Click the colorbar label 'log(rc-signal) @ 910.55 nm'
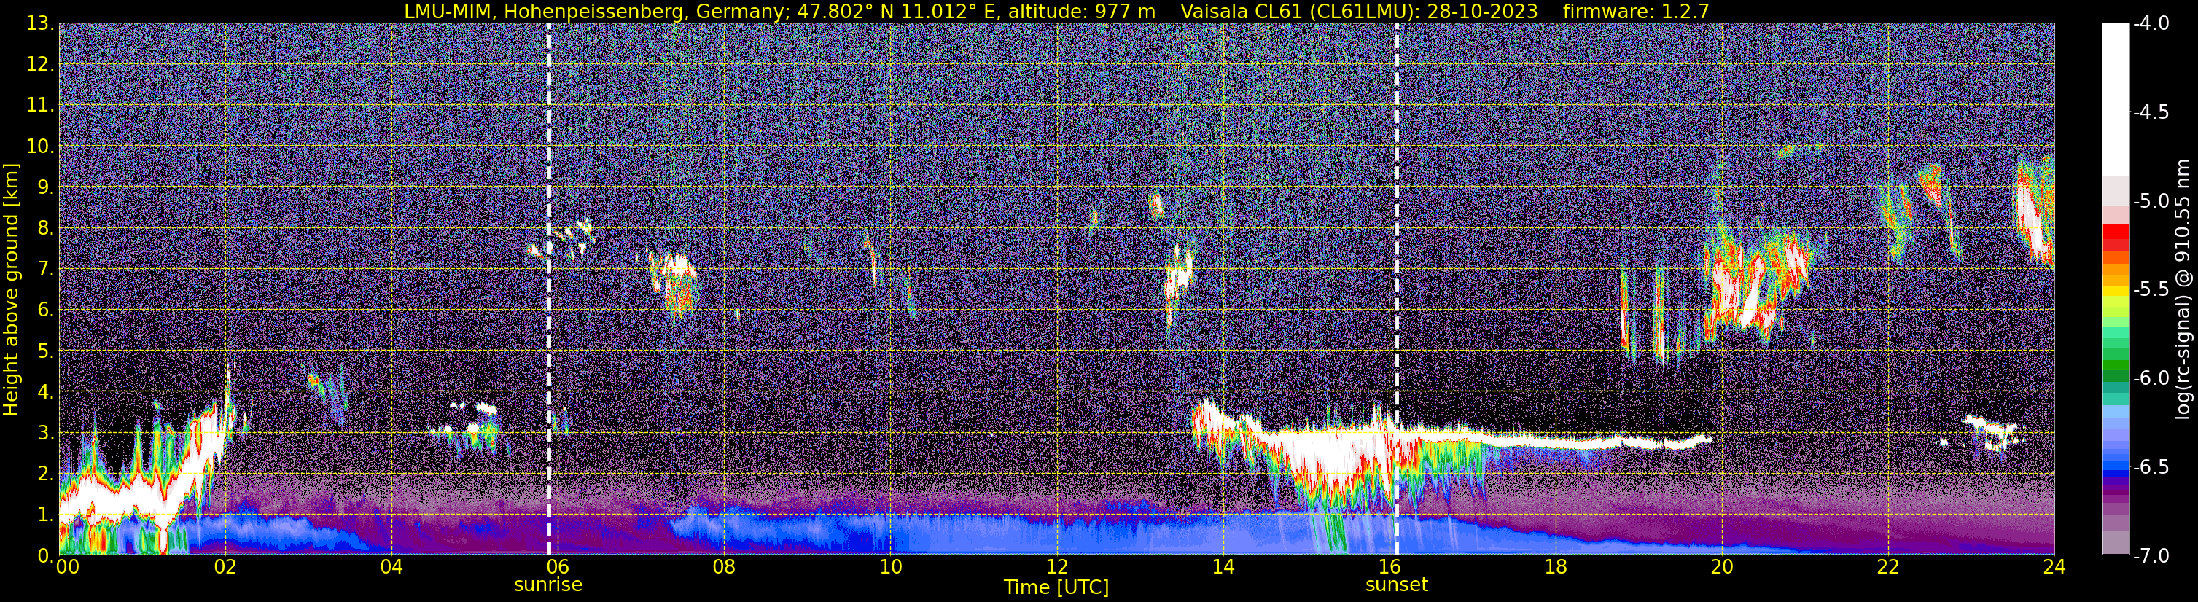This screenshot has width=2198, height=602. (x=2183, y=289)
